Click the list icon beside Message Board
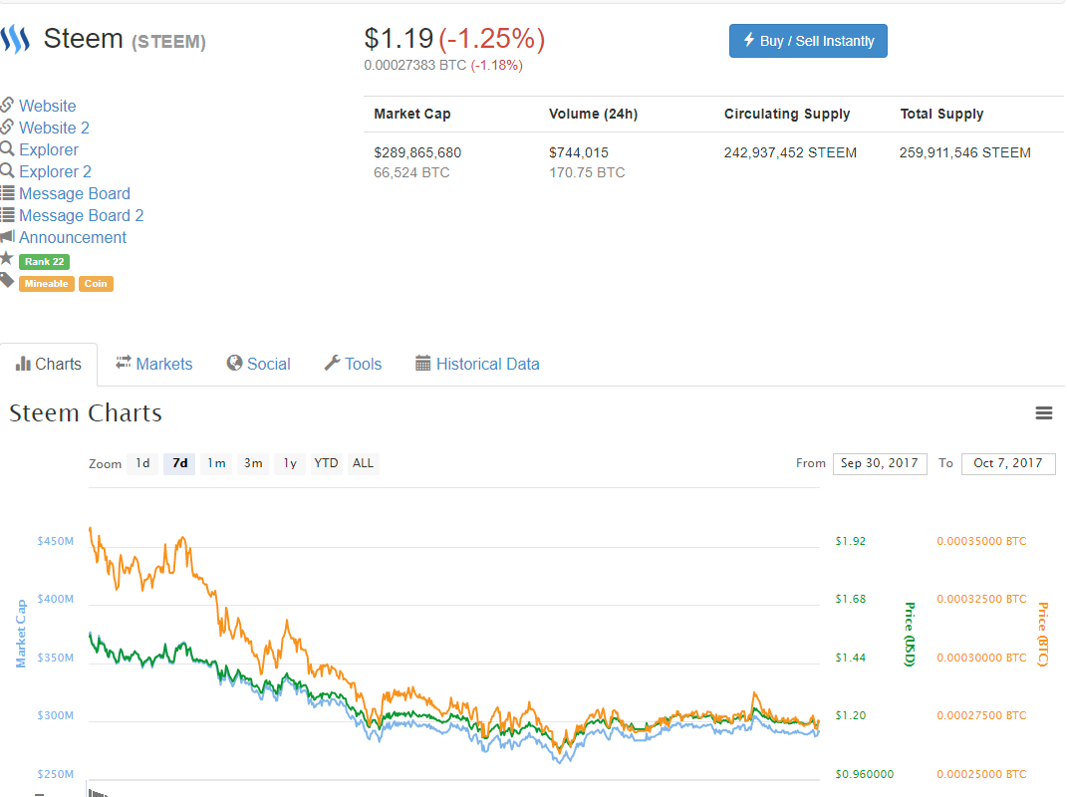Screen dimensions: 1067x797 tap(7, 192)
